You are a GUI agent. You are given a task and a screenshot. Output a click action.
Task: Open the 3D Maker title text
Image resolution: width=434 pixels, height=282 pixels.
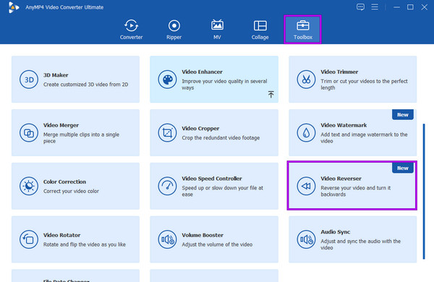point(56,75)
